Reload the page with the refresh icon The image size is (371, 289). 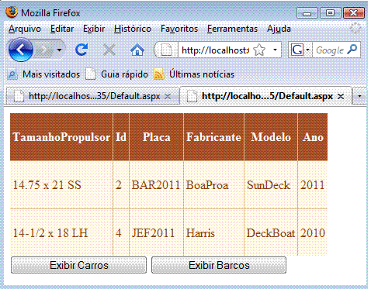(81, 50)
